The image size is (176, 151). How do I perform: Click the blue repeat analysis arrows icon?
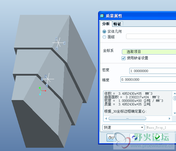[x=134, y=138]
